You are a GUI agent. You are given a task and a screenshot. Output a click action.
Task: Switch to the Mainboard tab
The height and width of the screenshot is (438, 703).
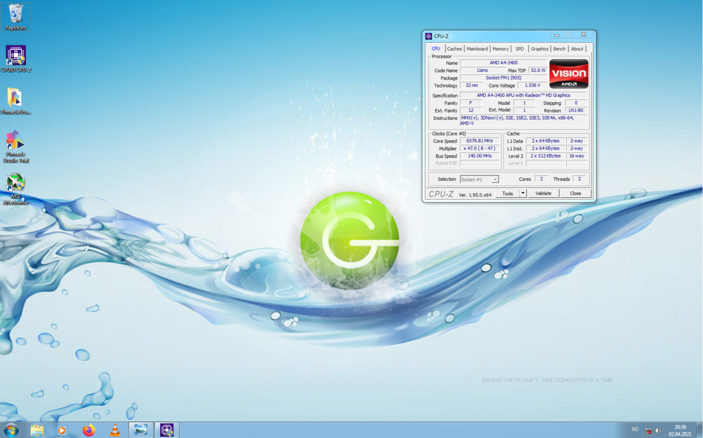pyautogui.click(x=477, y=49)
